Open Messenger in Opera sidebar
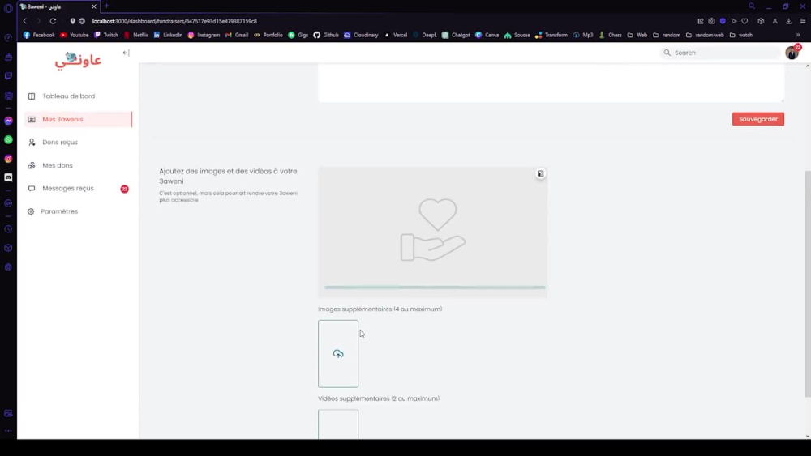This screenshot has height=456, width=811. coord(8,121)
